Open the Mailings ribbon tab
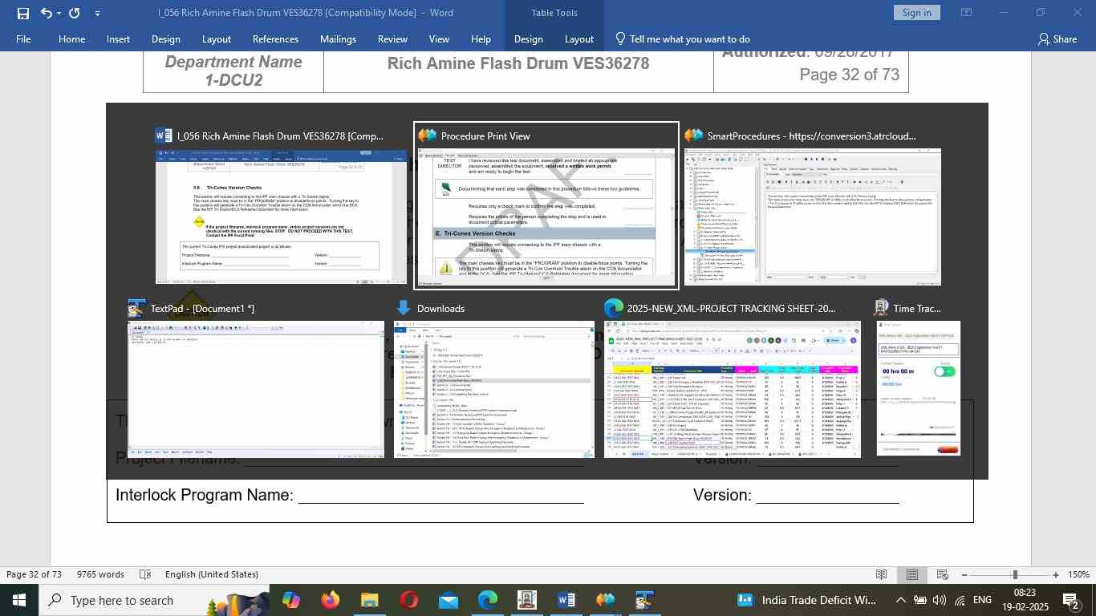This screenshot has width=1096, height=616. pos(338,38)
